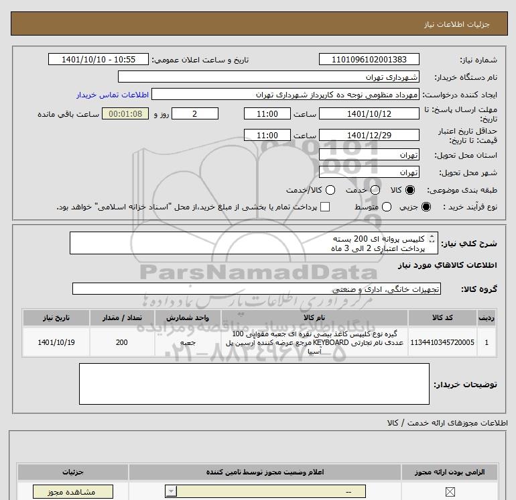This screenshot has width=516, height=500.
Task: Click the remaining days field showing 2
Action: (195, 113)
